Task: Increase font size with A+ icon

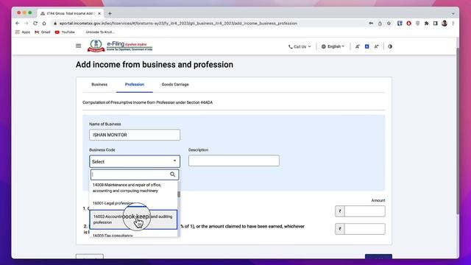Action: point(376,46)
